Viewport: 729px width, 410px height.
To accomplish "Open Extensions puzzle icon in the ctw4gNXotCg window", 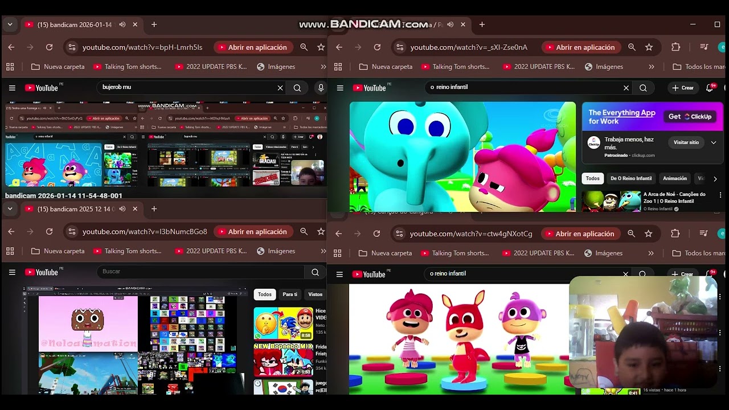I will (x=675, y=233).
